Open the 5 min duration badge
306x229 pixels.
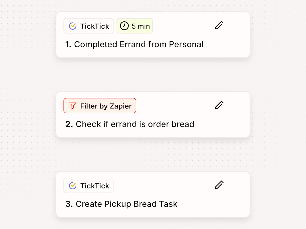pos(135,26)
